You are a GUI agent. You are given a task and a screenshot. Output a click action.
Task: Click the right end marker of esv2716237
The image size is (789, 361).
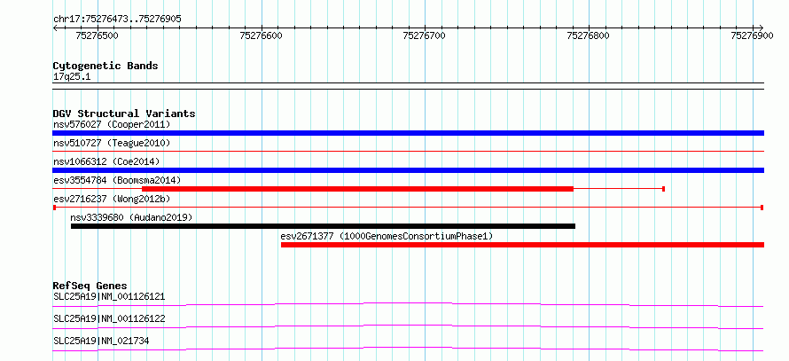click(762, 208)
